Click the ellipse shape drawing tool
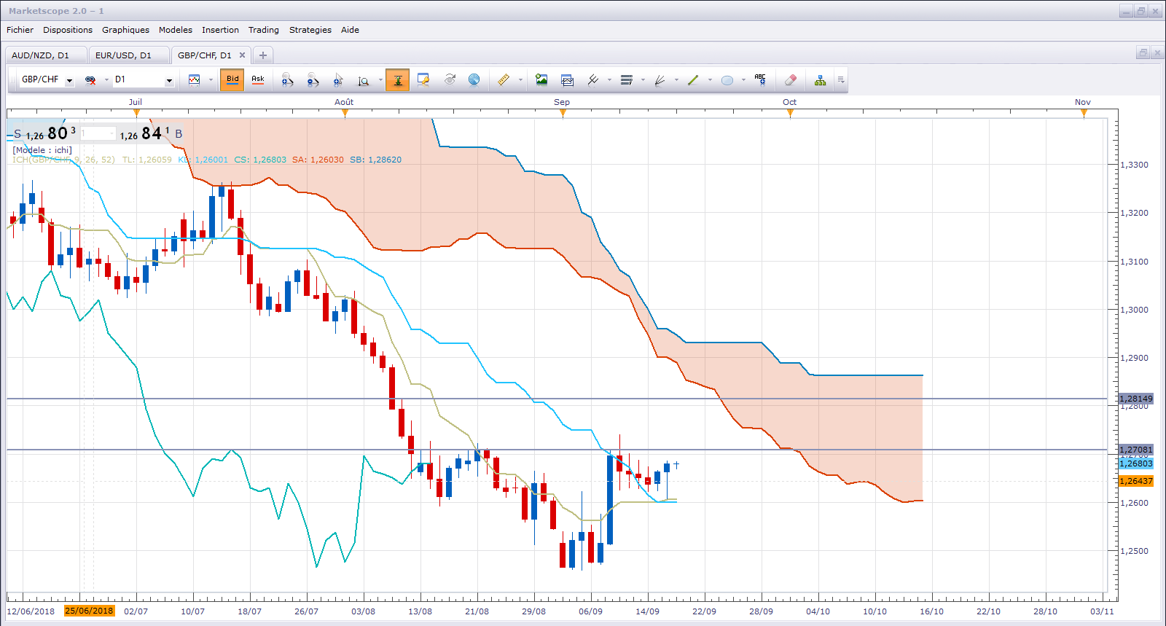1166x626 pixels. click(x=727, y=80)
